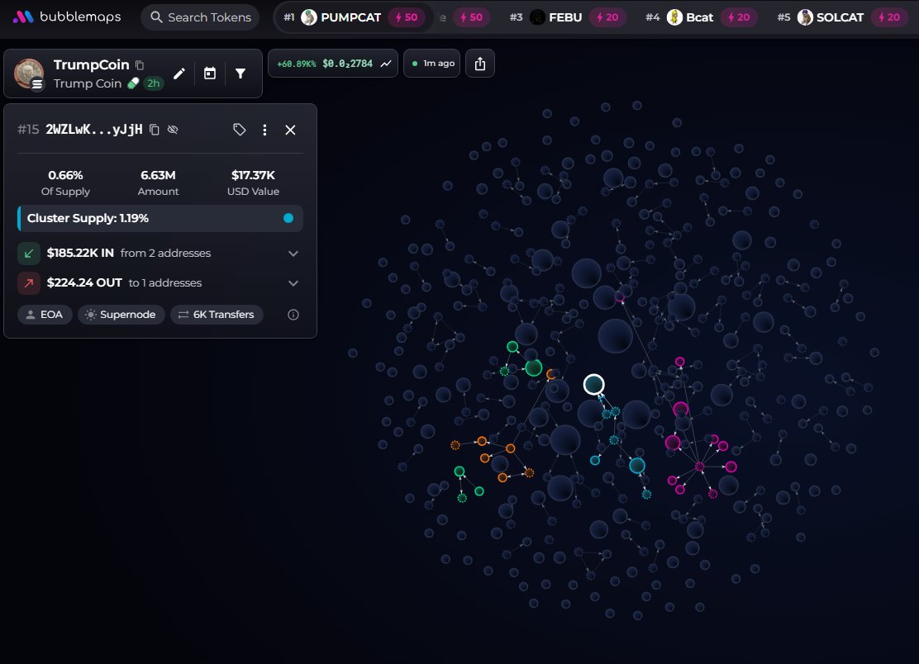This screenshot has height=664, width=919.
Task: Click the TrumpCoin token avatar
Action: coord(29,74)
